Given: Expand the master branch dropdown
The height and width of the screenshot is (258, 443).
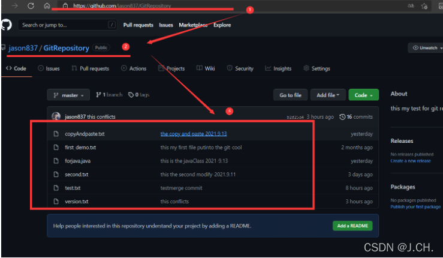Looking at the screenshot, I should (x=68, y=95).
